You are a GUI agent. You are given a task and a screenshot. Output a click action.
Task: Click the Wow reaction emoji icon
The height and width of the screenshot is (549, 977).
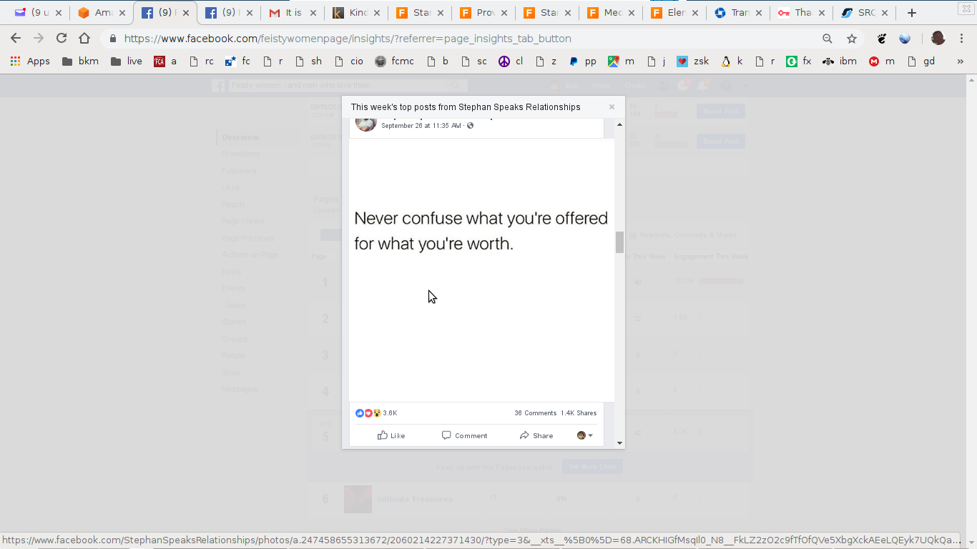[377, 413]
